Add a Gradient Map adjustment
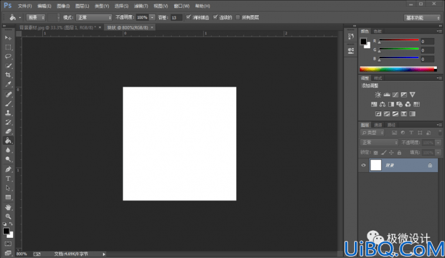The image size is (445, 258). coord(412,114)
